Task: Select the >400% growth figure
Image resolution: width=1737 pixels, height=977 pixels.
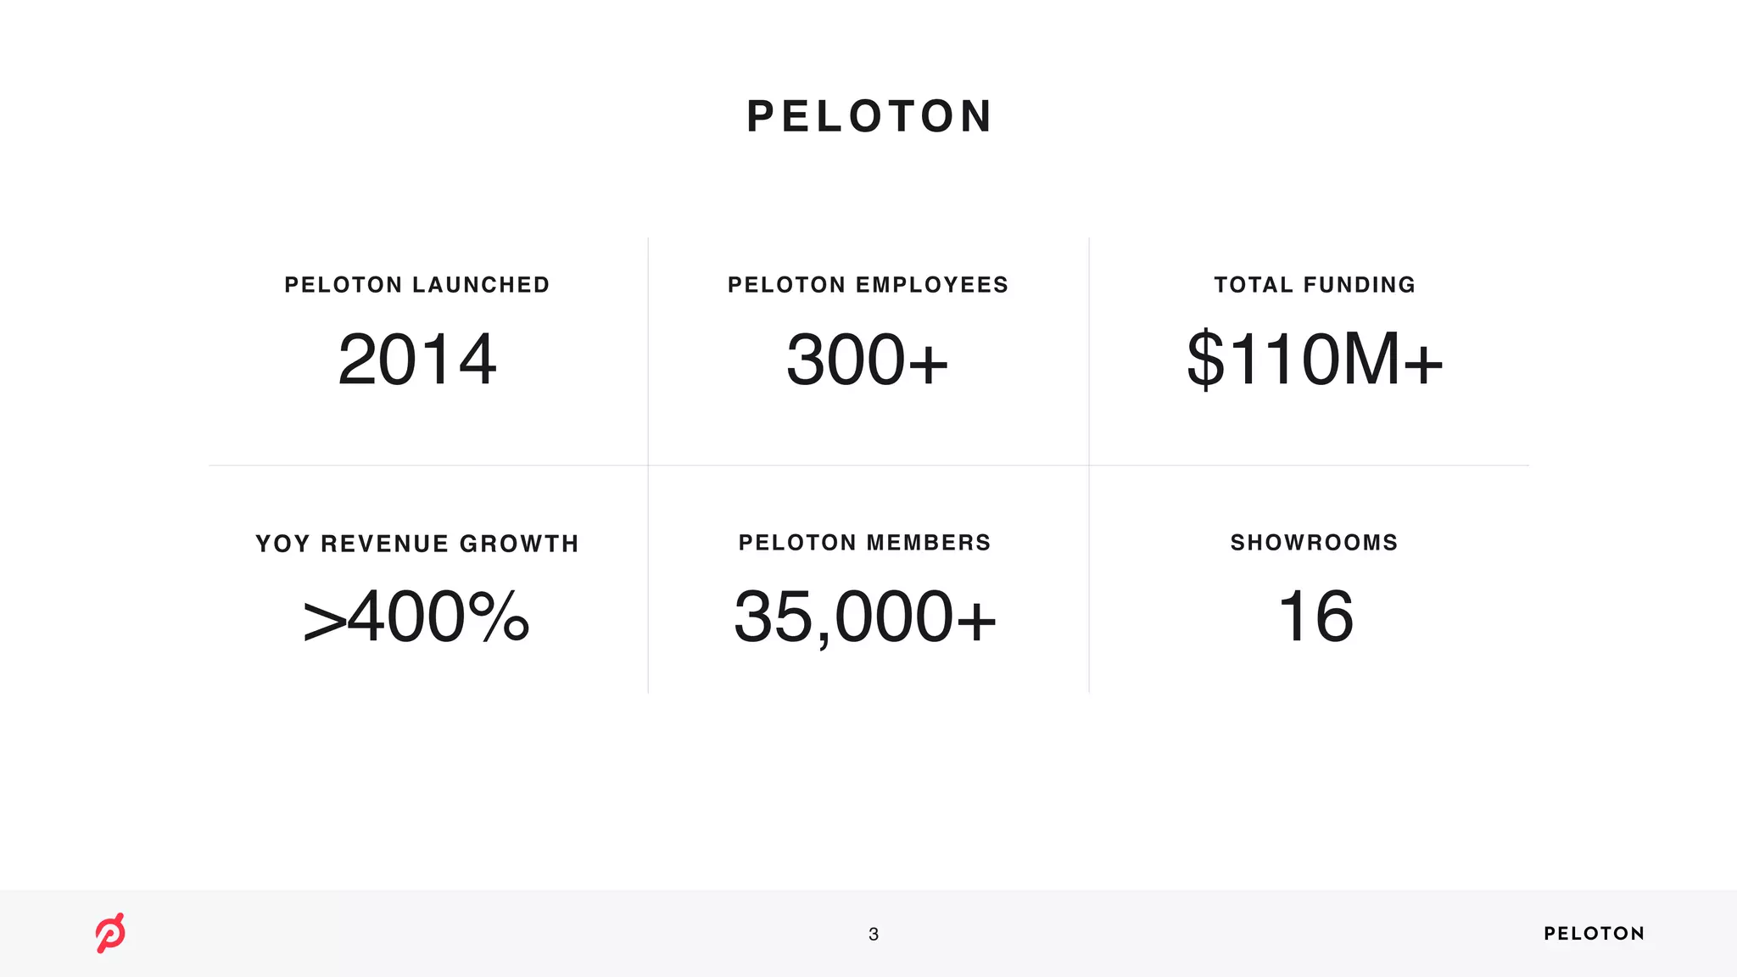Action: pyautogui.click(x=416, y=617)
